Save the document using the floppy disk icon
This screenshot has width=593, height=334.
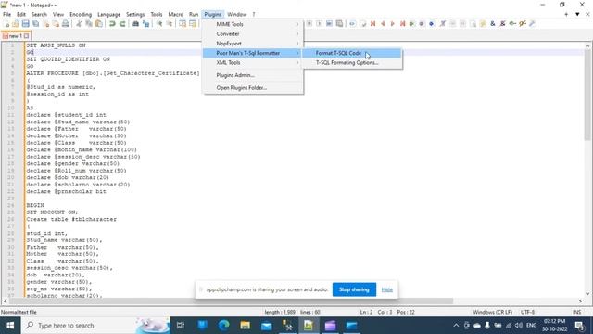coord(25,24)
